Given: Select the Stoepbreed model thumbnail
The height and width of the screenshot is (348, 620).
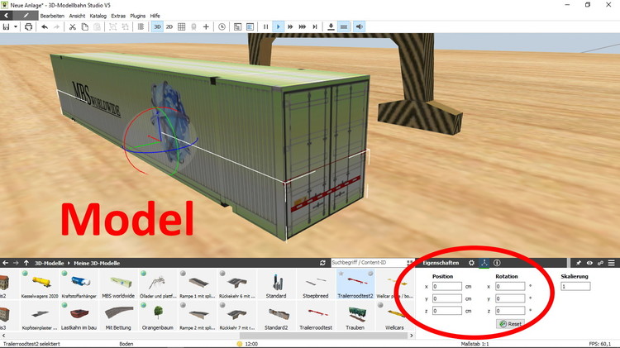Looking at the screenshot, I should [316, 284].
